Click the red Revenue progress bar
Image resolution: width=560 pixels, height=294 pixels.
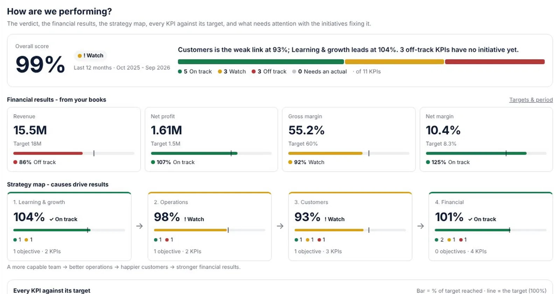coord(48,153)
